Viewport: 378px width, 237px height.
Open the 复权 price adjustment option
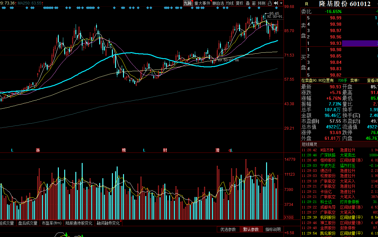pyautogui.click(x=240, y=3)
